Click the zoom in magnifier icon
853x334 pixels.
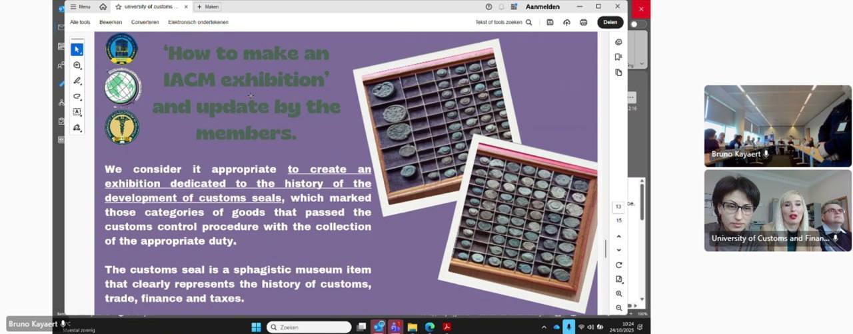pos(619,293)
